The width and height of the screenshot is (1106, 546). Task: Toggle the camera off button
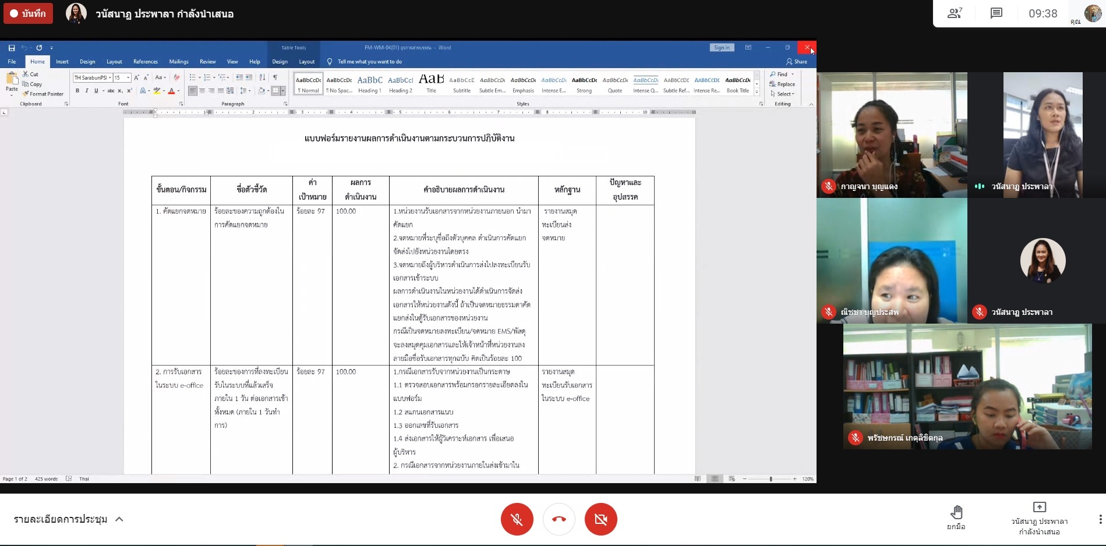point(600,519)
